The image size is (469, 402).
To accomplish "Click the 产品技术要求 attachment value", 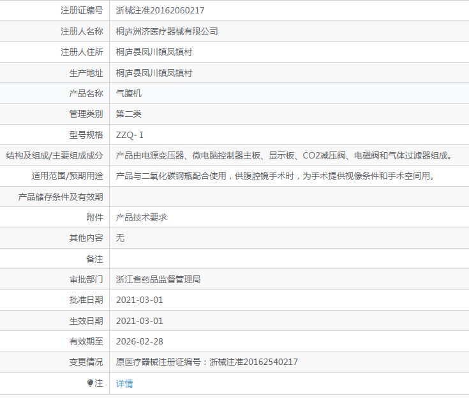I will click(142, 217).
